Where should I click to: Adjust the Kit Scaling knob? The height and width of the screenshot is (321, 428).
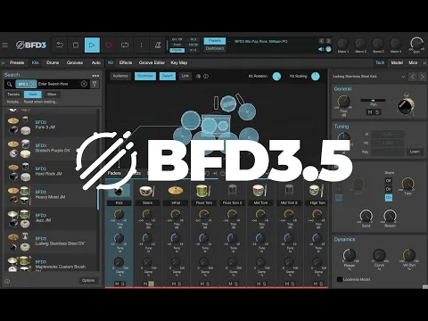click(x=316, y=77)
